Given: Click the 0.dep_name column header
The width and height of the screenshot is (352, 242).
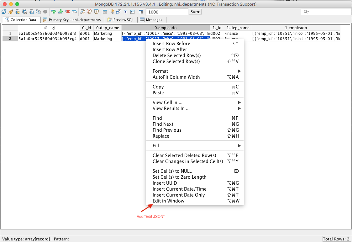Looking at the screenshot, I should click(108, 28).
